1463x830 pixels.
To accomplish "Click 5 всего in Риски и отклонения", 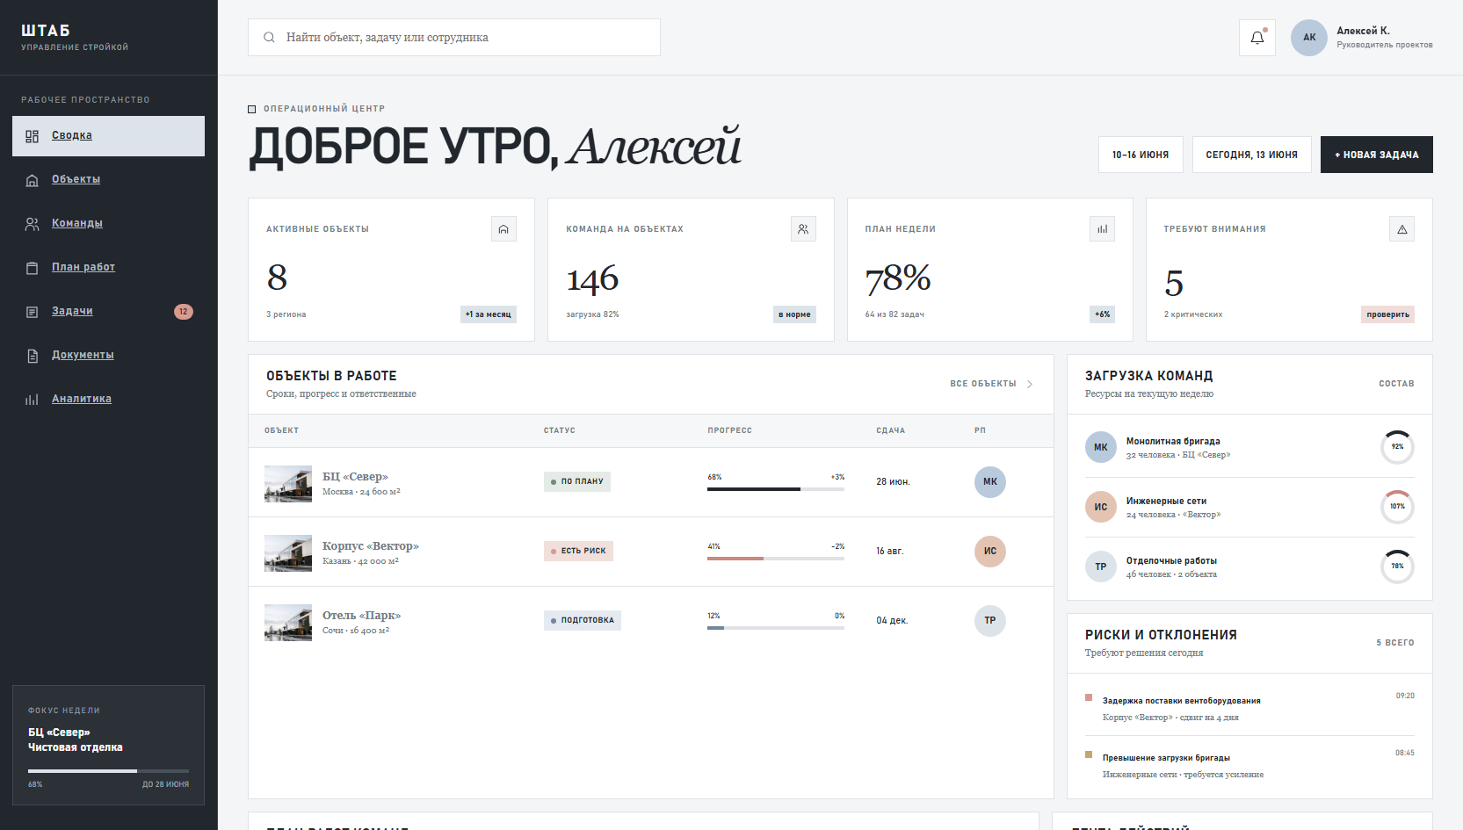I will [x=1395, y=643].
